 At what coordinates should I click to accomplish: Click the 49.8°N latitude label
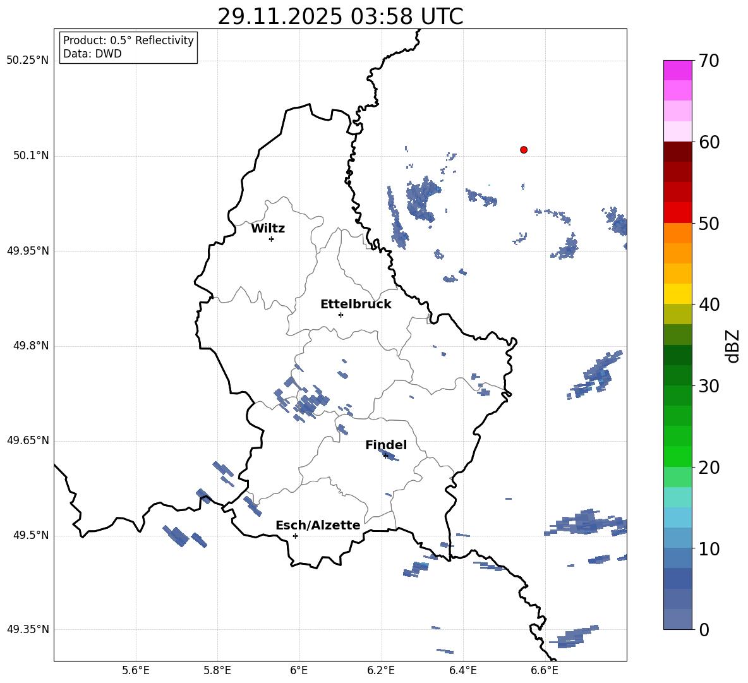(31, 346)
